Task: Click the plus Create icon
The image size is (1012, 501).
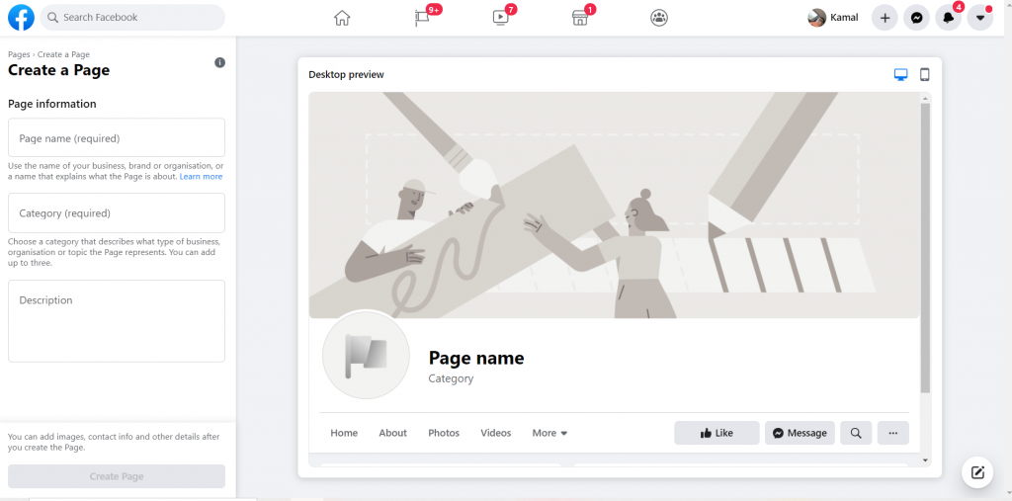Action: pos(885,18)
